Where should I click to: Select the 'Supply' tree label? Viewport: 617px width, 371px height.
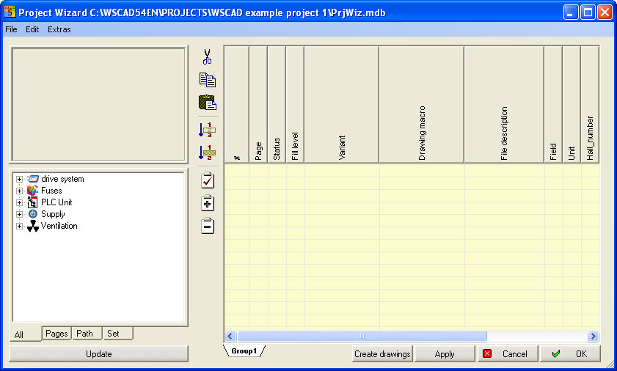point(53,214)
